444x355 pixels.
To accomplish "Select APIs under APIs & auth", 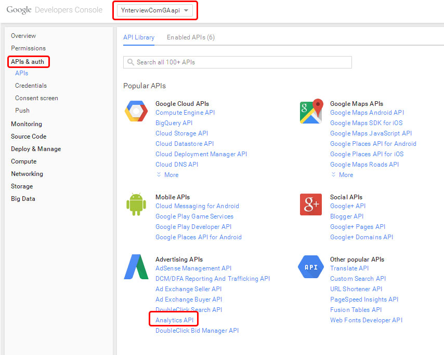I will point(21,73).
